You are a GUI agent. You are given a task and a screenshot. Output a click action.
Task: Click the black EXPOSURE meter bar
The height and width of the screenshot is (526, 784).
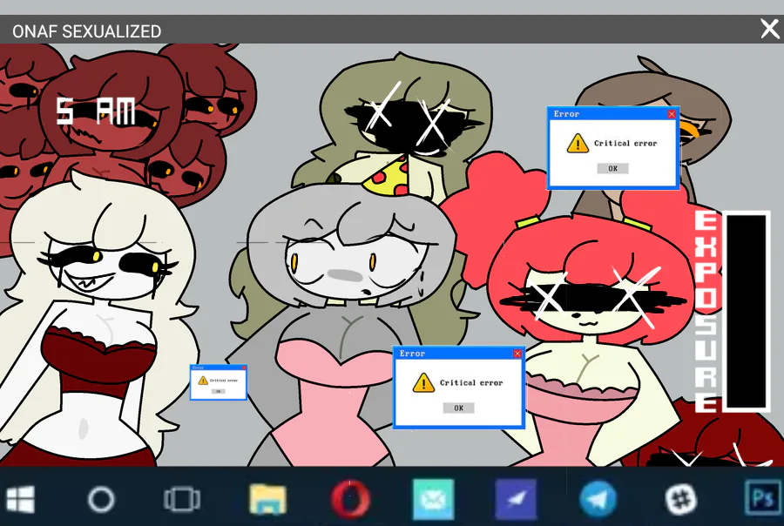[747, 312]
